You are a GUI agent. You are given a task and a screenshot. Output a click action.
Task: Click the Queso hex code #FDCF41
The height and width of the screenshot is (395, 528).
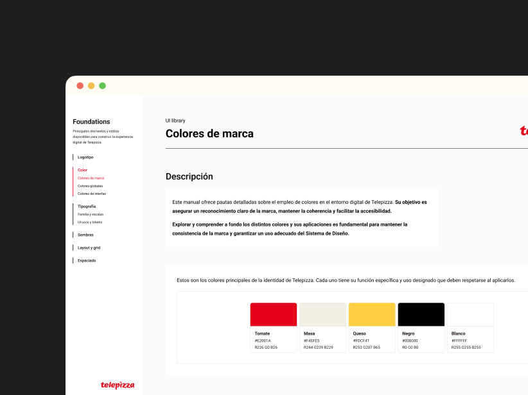coord(361,340)
